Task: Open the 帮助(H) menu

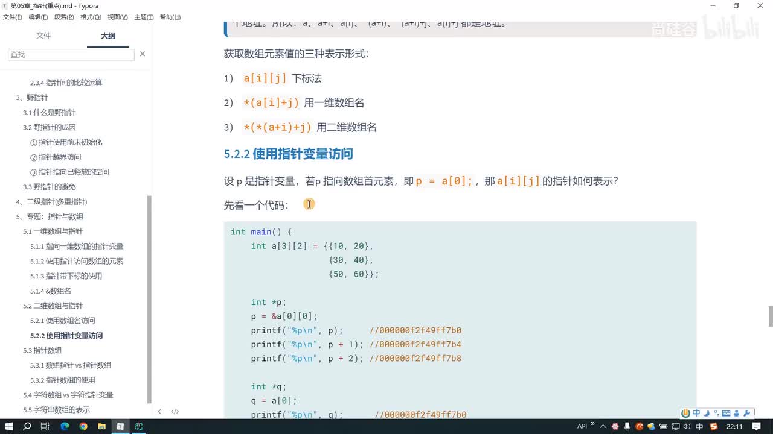Action: click(170, 17)
